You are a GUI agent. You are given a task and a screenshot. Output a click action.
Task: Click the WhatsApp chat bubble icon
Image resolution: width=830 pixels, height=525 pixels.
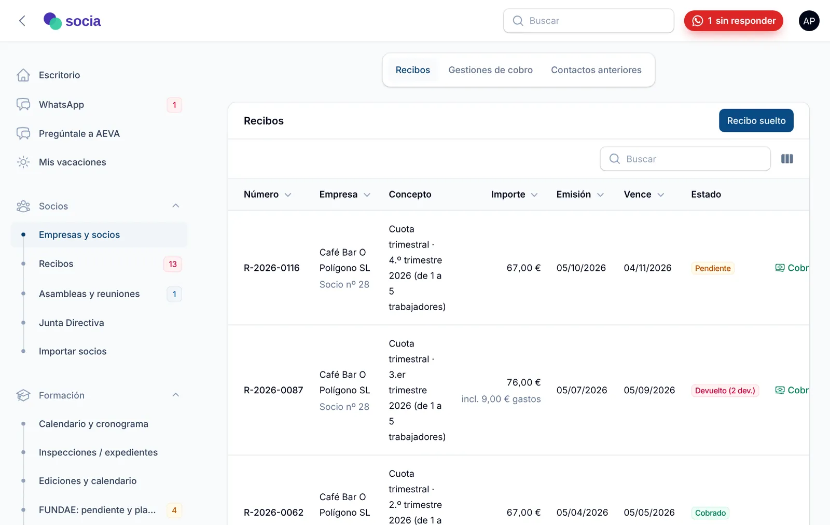coord(23,105)
